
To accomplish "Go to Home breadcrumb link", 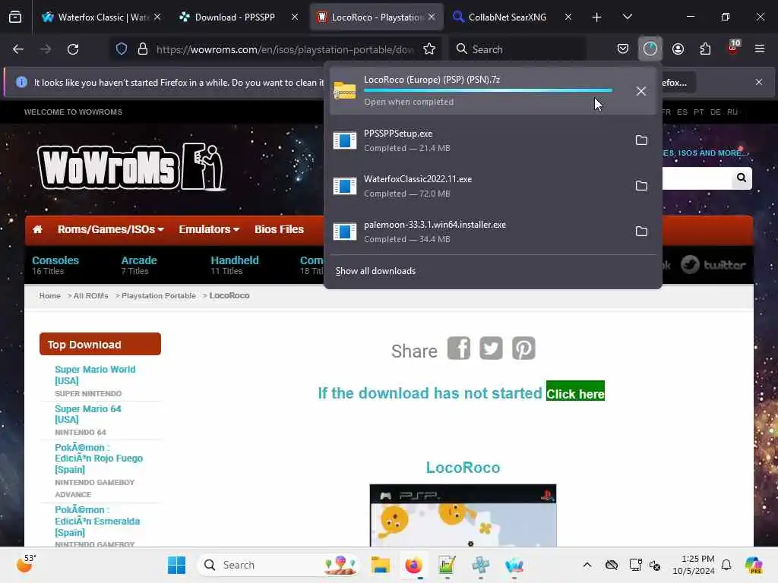I will pos(49,296).
